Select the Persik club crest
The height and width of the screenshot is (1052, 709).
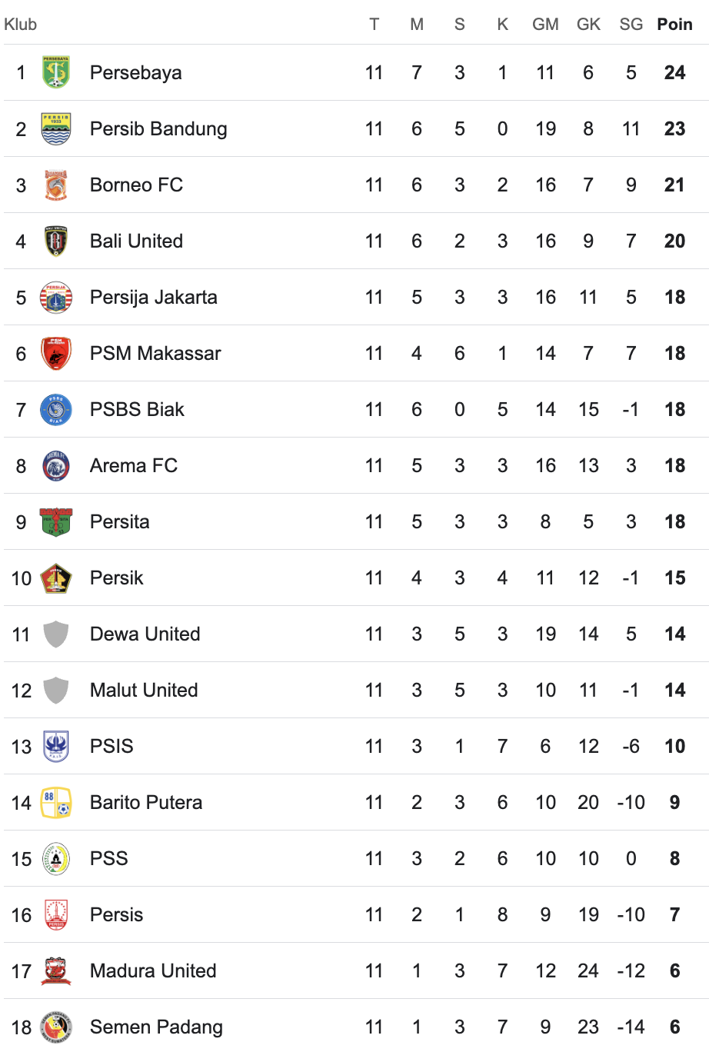point(56,578)
